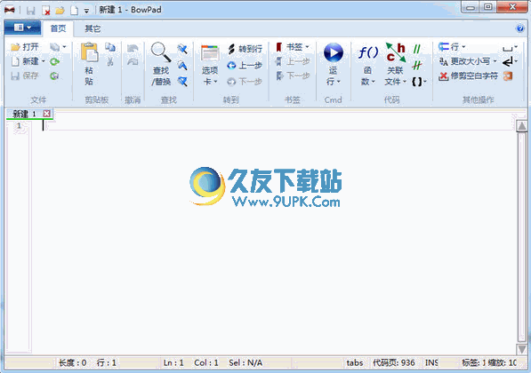
Task: Open the 选项卡 tab list dropdown
Action: click(210, 65)
